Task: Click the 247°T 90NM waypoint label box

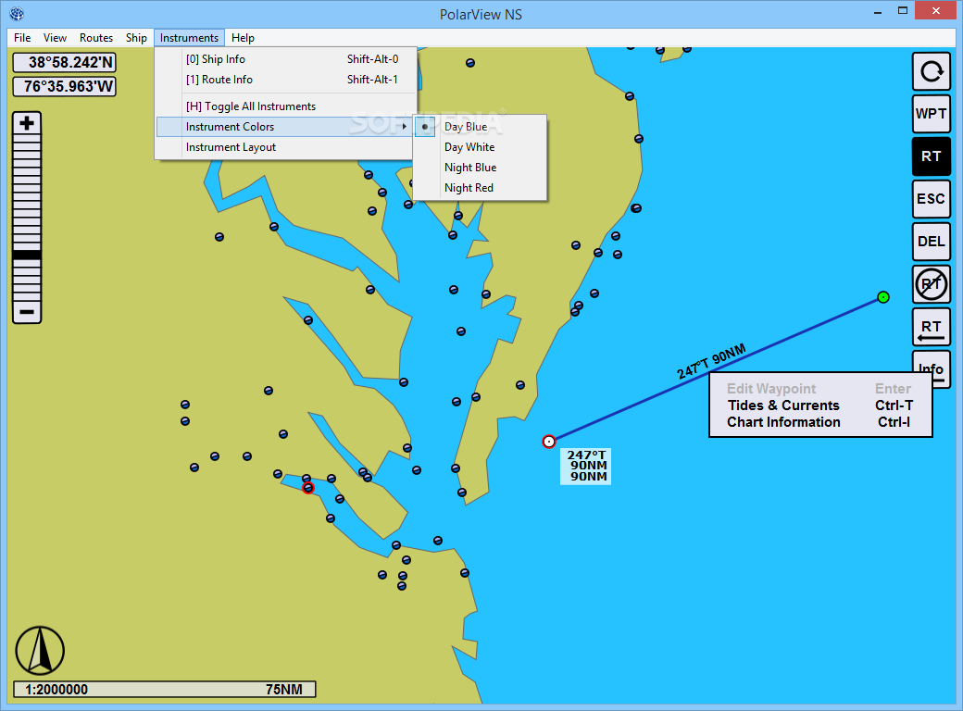Action: pos(586,466)
